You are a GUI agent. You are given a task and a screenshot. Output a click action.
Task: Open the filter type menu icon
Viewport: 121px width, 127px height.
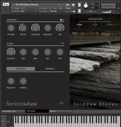click(63, 43)
